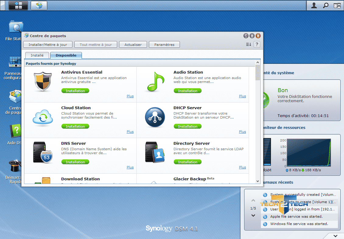
Task: Click the DHCP Server network icon
Action: pyautogui.click(x=155, y=117)
